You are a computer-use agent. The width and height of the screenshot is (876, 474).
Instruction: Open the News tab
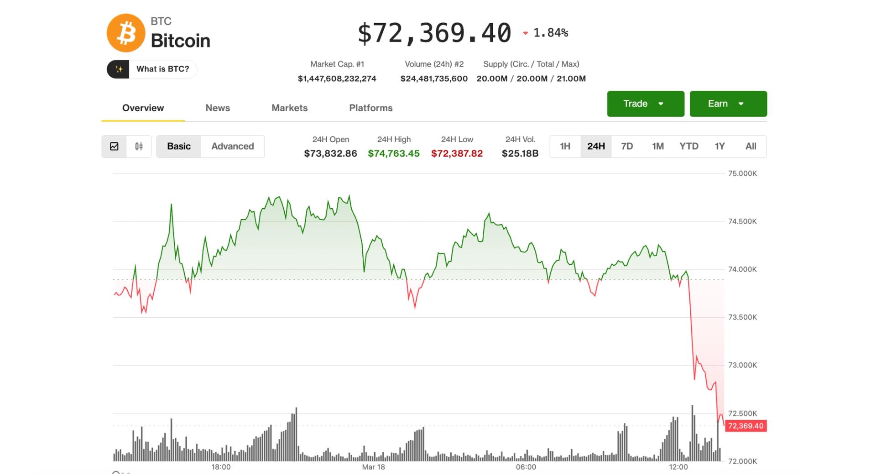pos(218,108)
